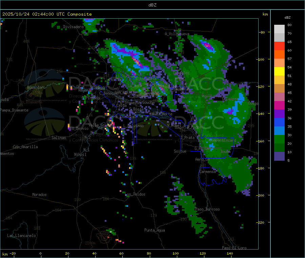This screenshot has height=258, width=305.
Task: Click the Cda_Amarilla map label
Action: [25, 147]
